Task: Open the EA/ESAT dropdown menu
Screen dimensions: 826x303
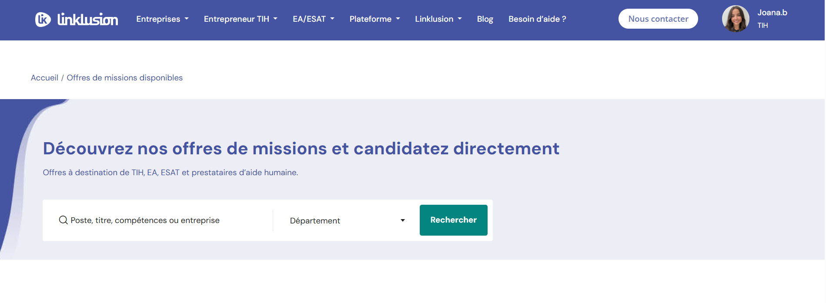Action: pos(314,19)
